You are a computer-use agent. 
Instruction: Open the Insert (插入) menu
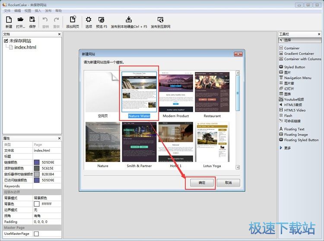pyautogui.click(x=38, y=10)
